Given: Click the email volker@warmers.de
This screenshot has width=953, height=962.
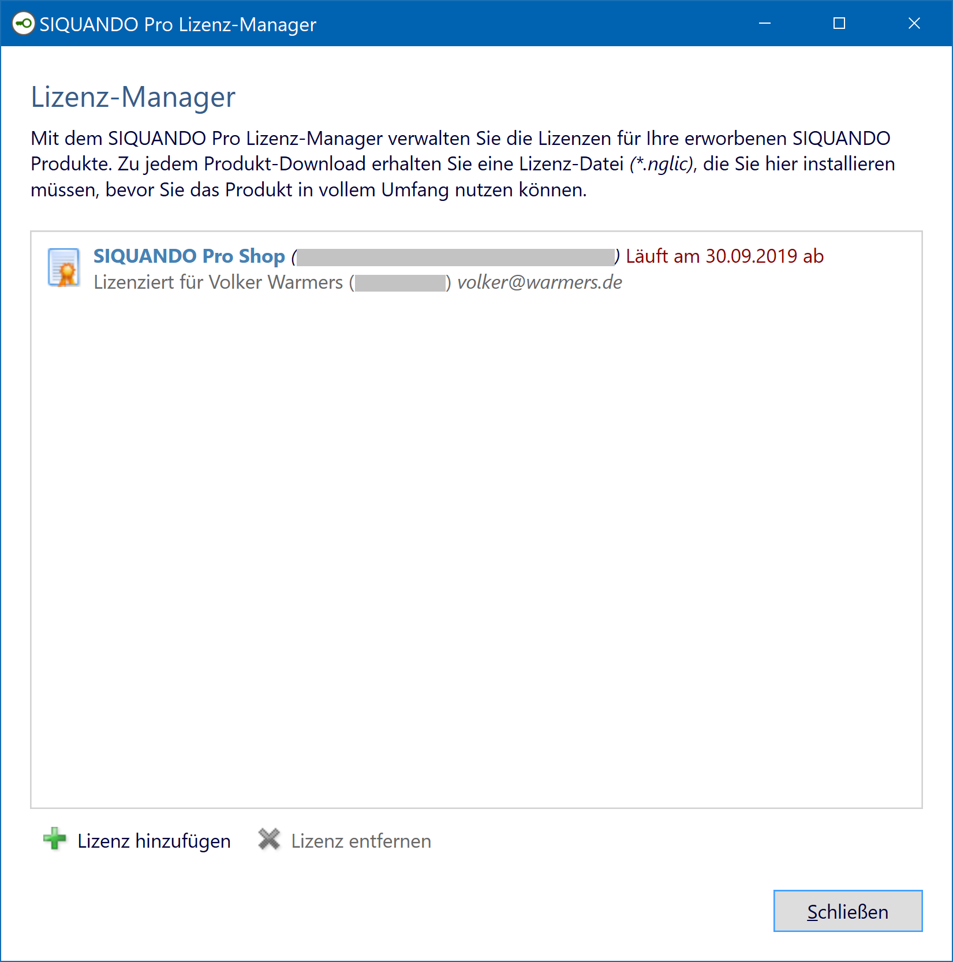Looking at the screenshot, I should pyautogui.click(x=540, y=282).
